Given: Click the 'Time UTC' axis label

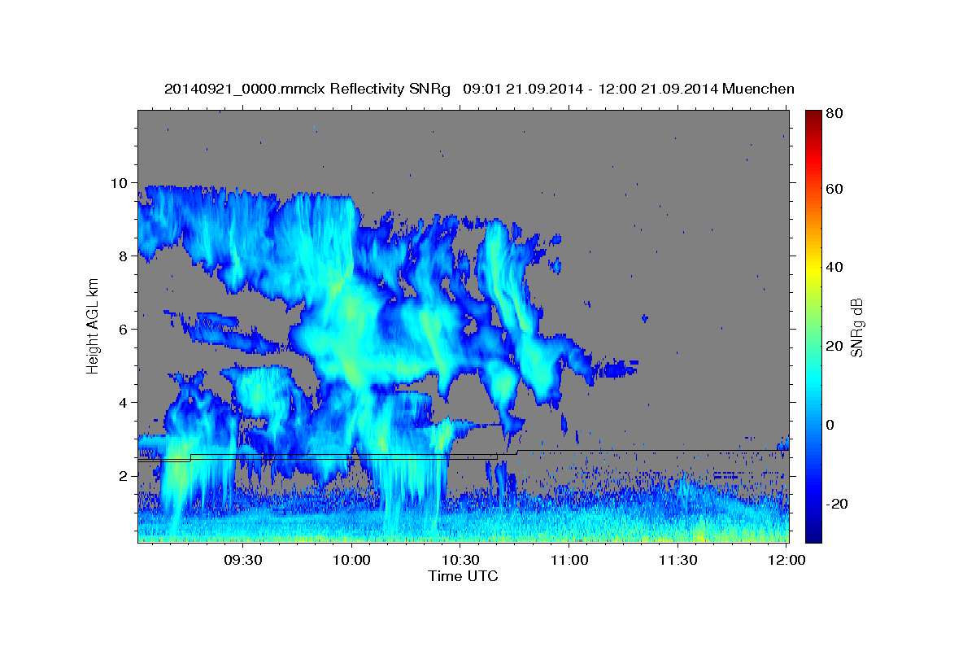Looking at the screenshot, I should 463,576.
